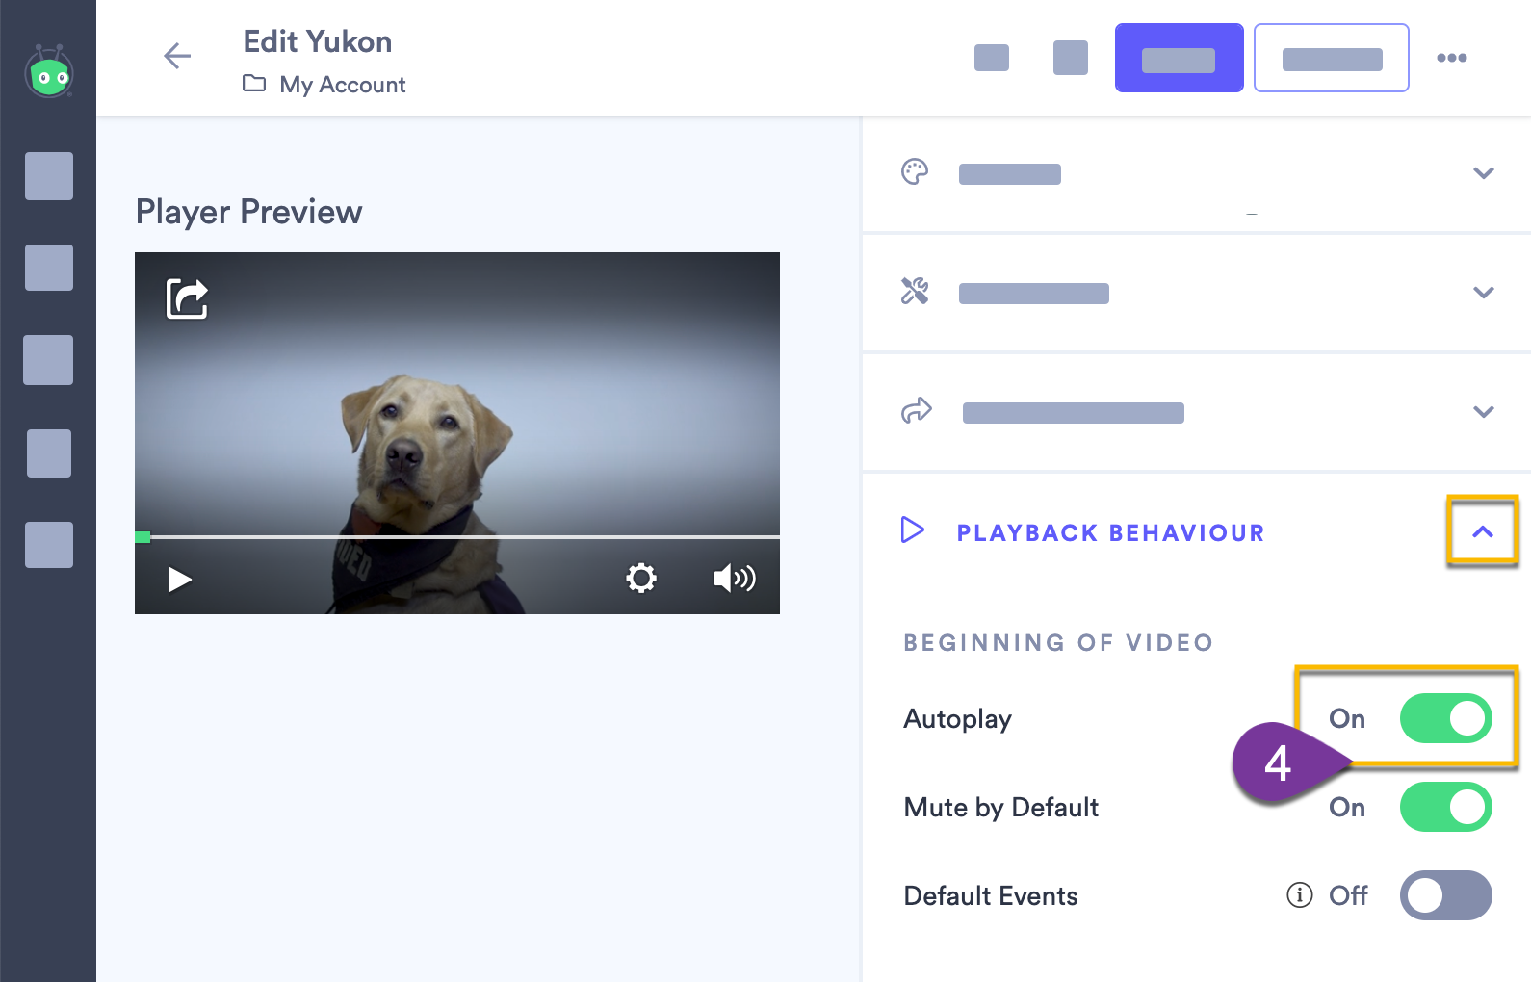
Task: Click the solid purple header button
Action: point(1179,58)
